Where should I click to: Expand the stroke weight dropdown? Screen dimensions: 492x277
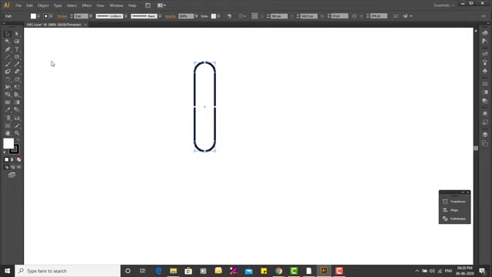click(91, 16)
